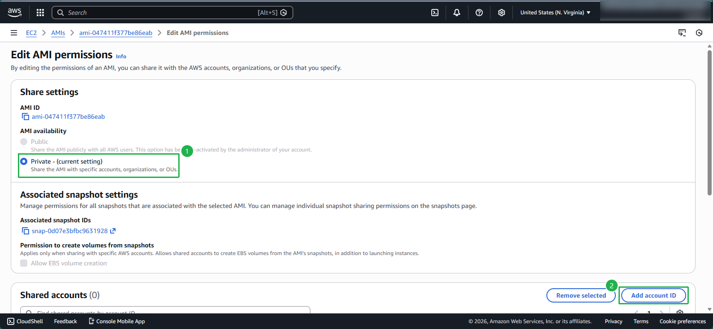Open Terms footer link

(641, 321)
